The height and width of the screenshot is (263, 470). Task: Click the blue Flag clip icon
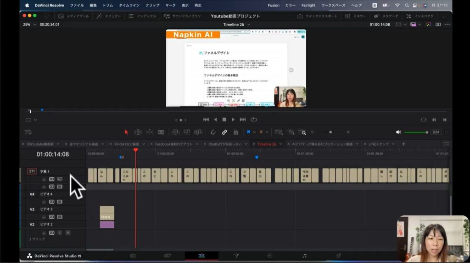[x=249, y=132]
